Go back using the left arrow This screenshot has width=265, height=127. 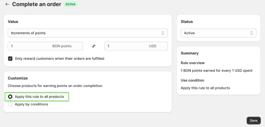(x=7, y=4)
